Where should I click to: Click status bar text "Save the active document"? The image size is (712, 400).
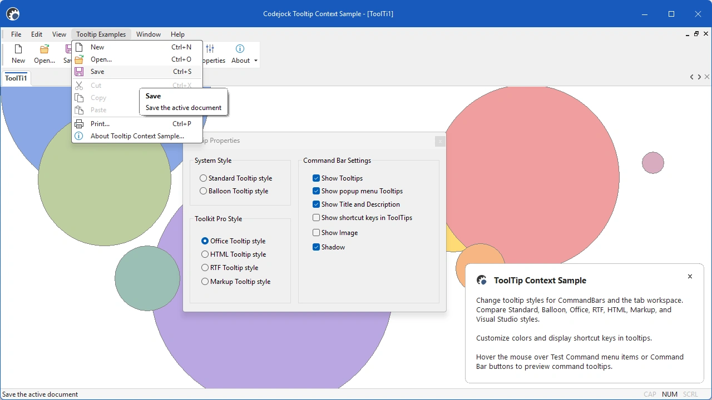(x=40, y=394)
